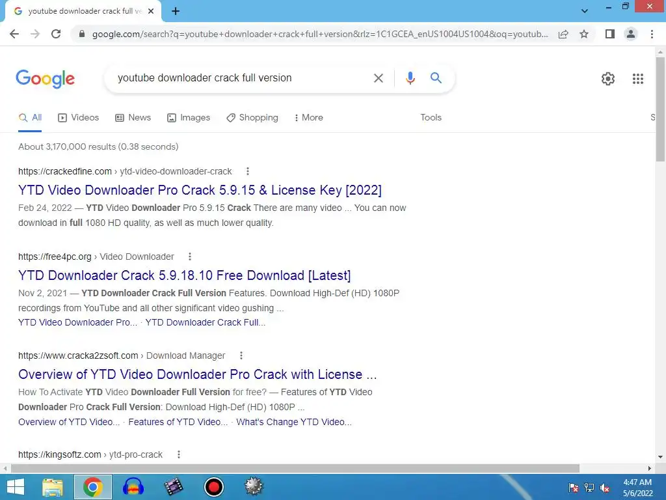The image size is (666, 500).
Task: Open options menu for free4pc.org result
Action: (190, 257)
